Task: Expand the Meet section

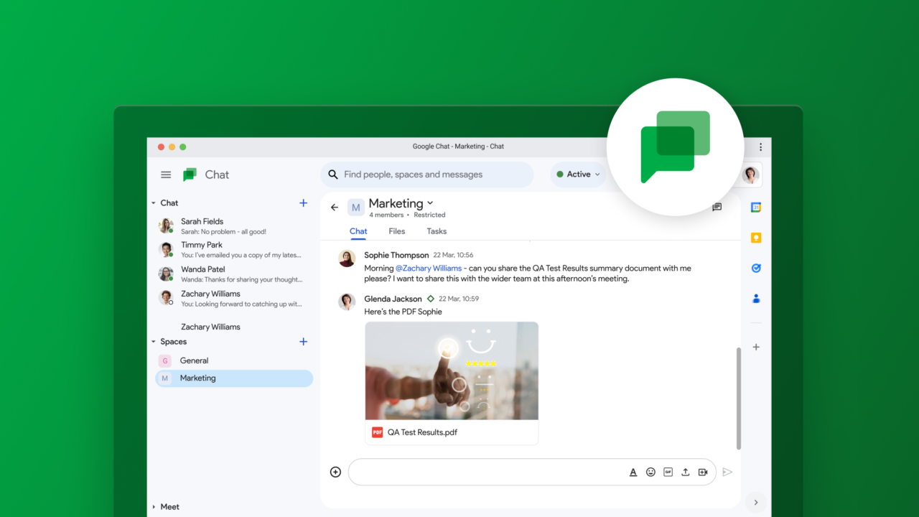Action: [153, 507]
